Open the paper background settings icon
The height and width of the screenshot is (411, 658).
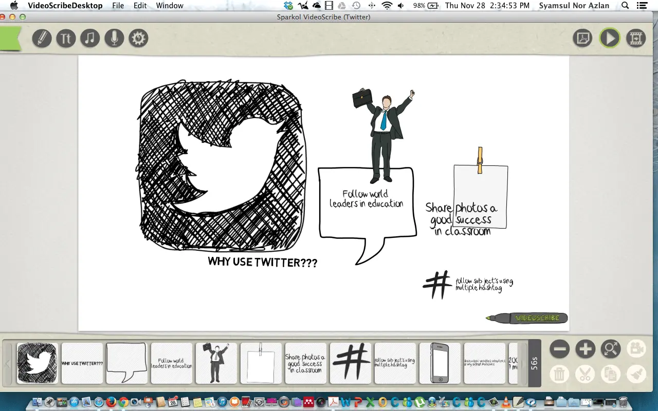click(582, 39)
